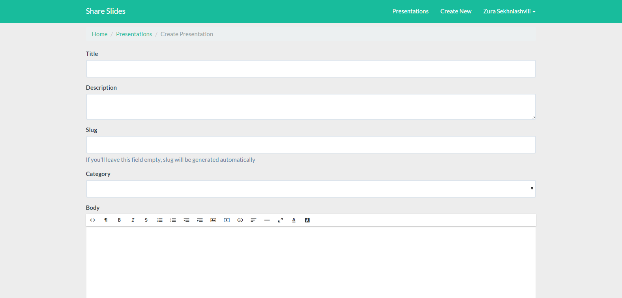Focus the Title input field

click(x=311, y=69)
